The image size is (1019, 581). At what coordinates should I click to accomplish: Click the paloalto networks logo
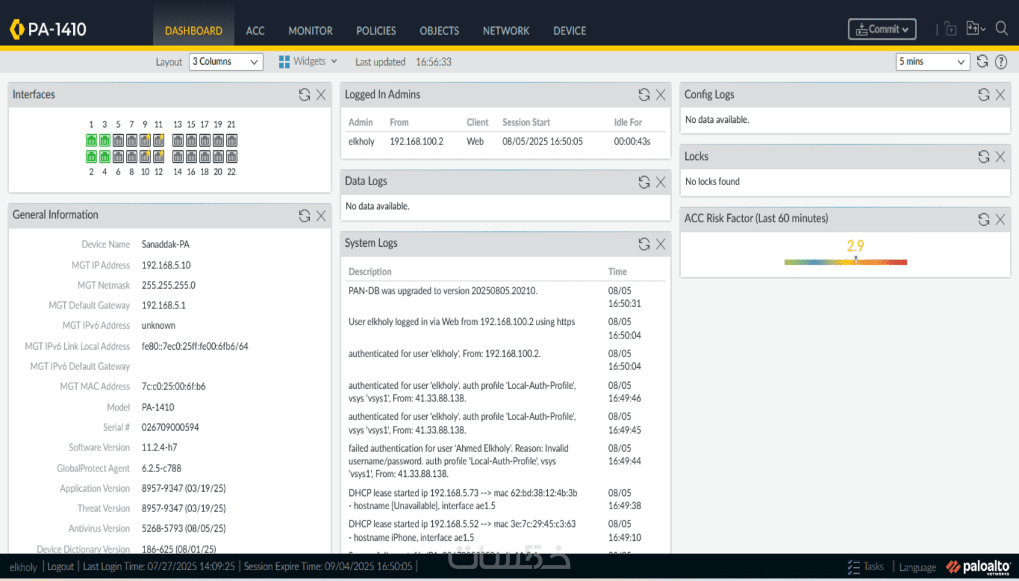(978, 567)
